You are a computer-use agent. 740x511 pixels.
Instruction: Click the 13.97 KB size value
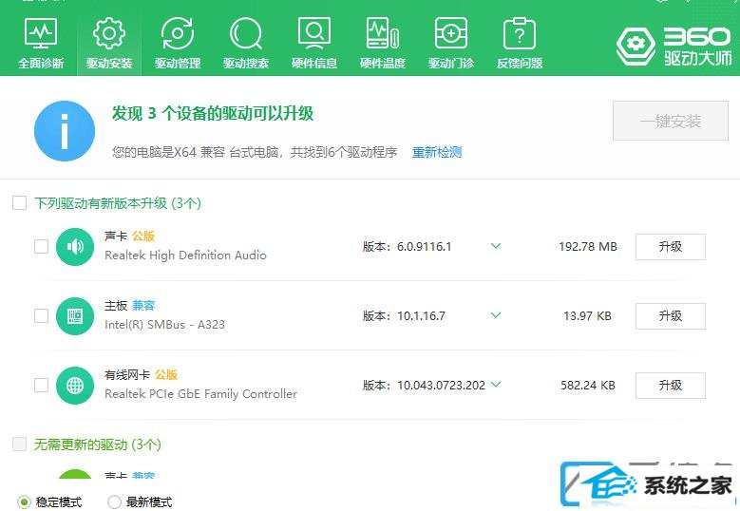click(x=588, y=315)
